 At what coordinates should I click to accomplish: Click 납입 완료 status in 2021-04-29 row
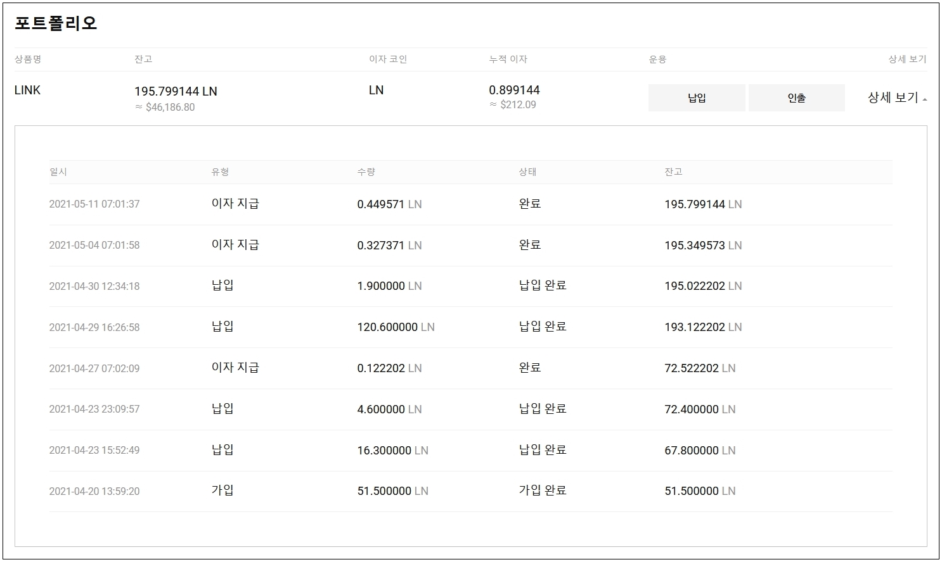tap(543, 327)
